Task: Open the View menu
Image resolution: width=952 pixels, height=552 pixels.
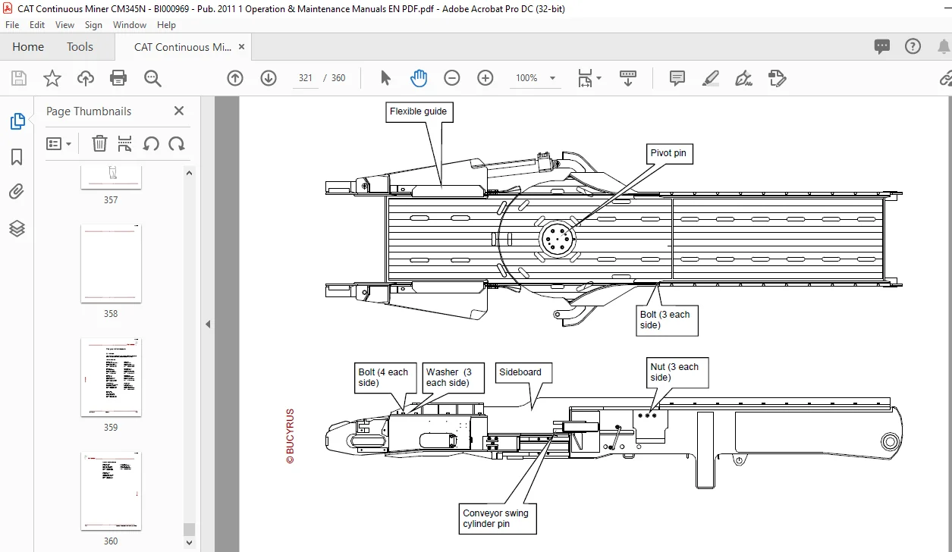Action: (64, 25)
